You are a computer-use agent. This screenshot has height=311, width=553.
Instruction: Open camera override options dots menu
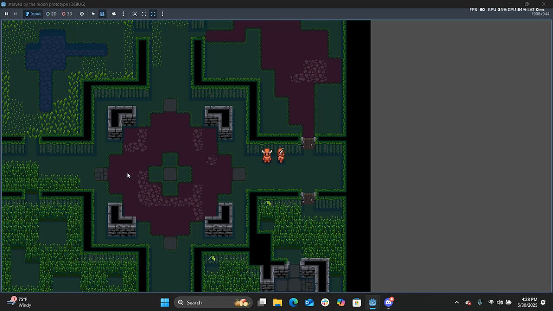pyautogui.click(x=123, y=13)
